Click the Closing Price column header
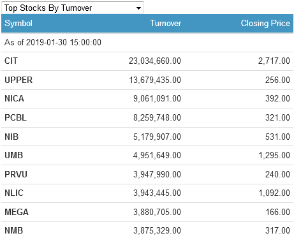 pyautogui.click(x=265, y=23)
